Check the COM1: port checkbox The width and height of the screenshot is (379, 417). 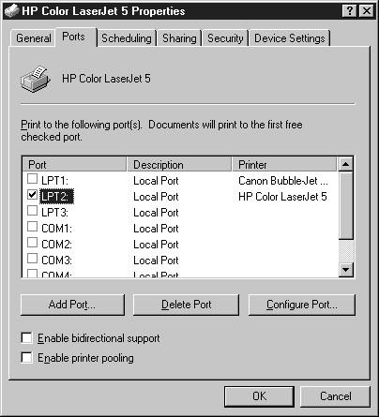click(32, 227)
